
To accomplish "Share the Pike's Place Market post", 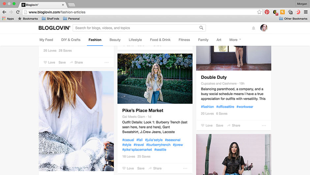I will pos(155,168).
